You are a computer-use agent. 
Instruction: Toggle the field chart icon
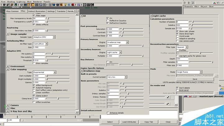pyautogui.click(x=37, y=5)
